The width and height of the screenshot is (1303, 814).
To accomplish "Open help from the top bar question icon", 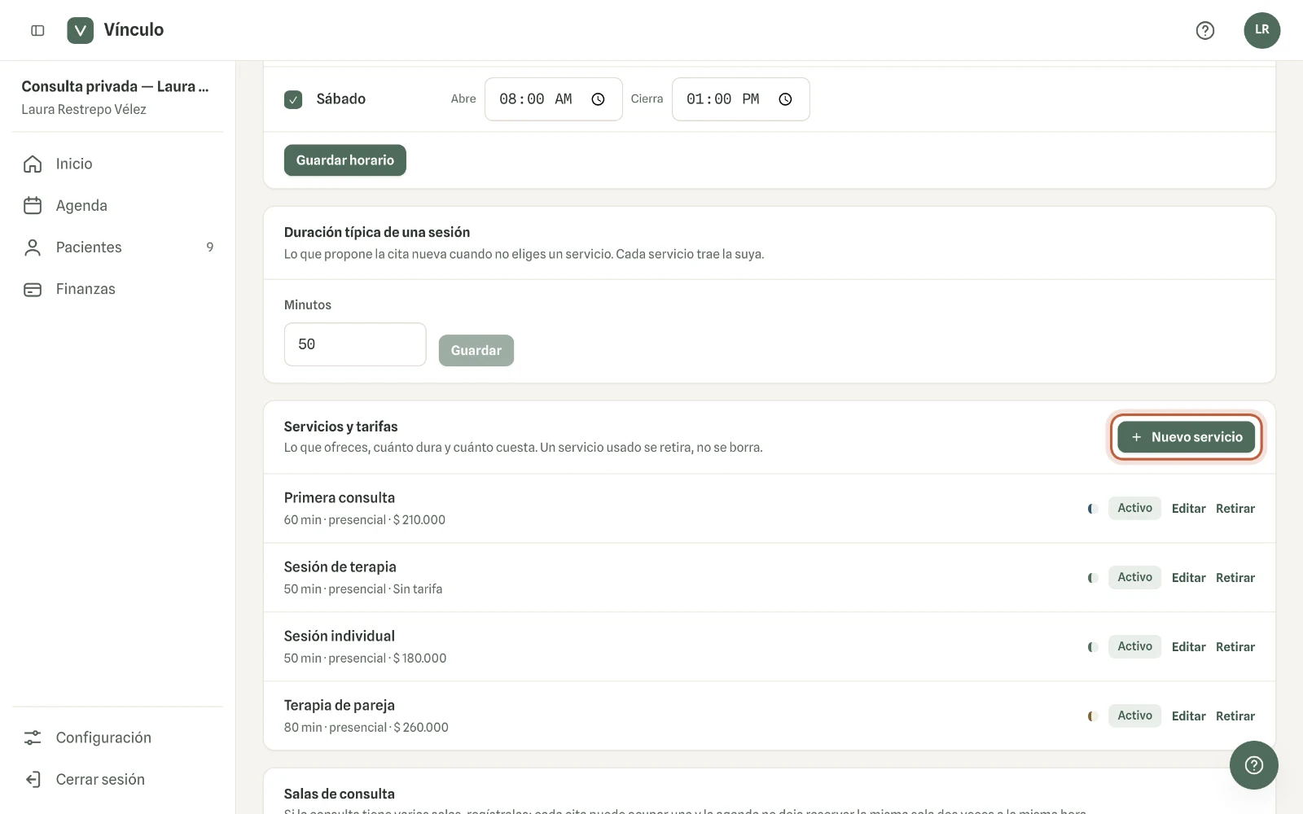I will pos(1204,30).
